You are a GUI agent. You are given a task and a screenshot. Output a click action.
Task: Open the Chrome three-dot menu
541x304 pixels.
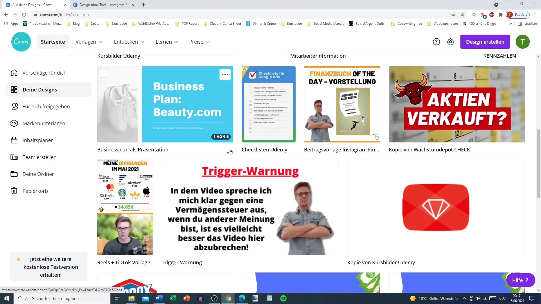coord(535,15)
